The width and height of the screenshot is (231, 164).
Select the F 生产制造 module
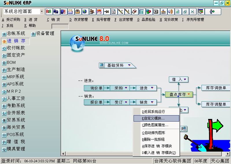tap(14, 69)
